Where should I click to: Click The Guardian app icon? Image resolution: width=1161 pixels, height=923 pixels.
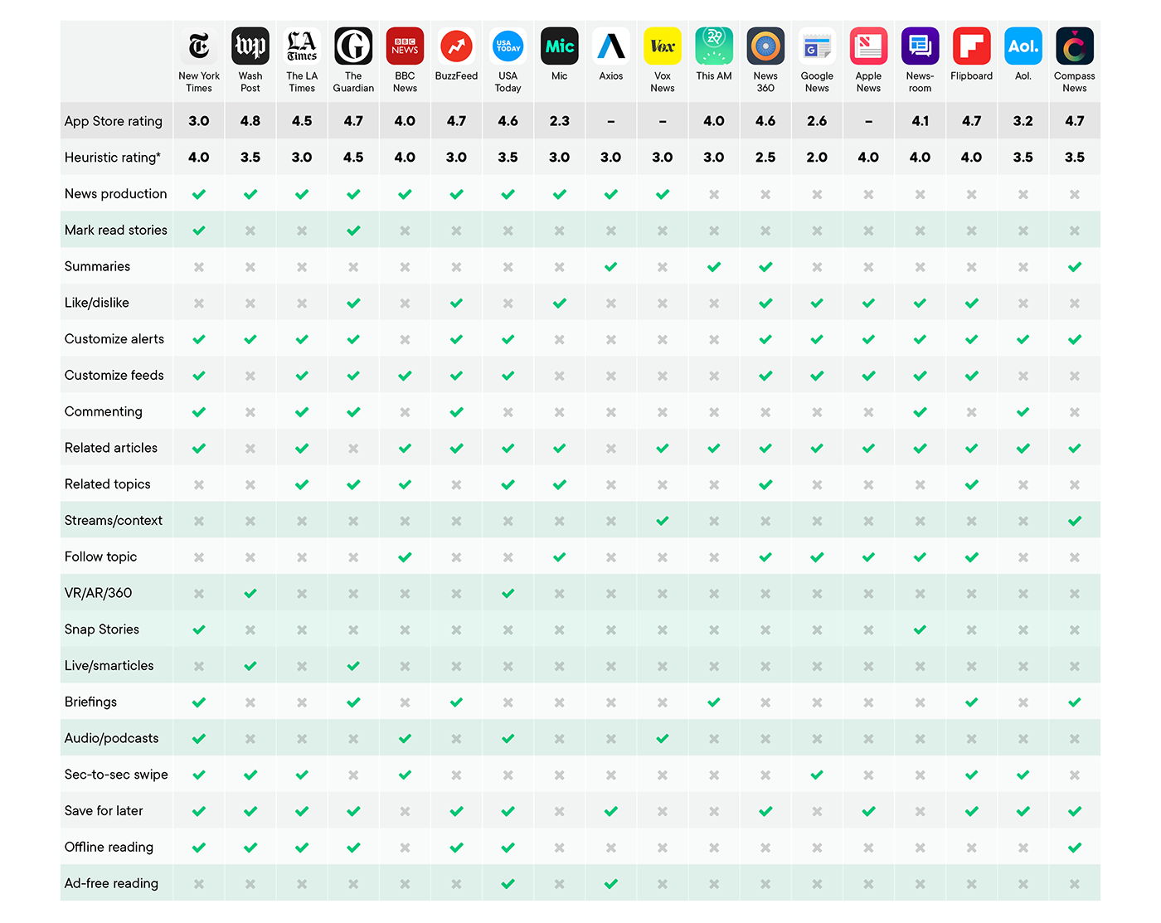[x=353, y=46]
